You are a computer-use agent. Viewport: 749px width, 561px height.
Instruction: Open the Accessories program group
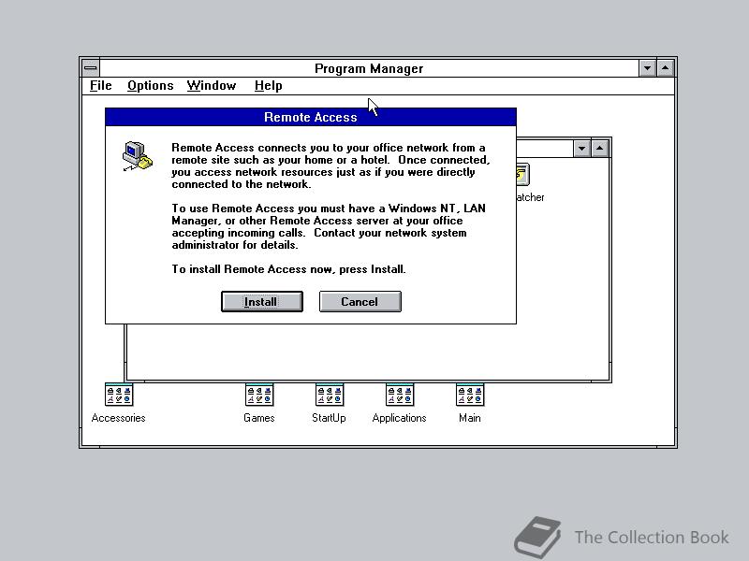118,394
